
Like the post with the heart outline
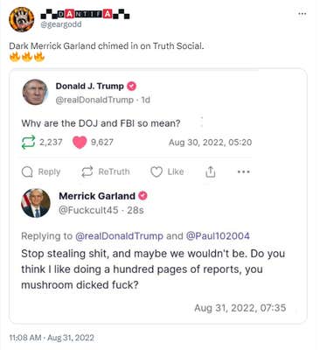pos(157,171)
